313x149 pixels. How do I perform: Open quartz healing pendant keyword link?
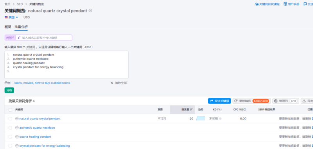[35, 137]
